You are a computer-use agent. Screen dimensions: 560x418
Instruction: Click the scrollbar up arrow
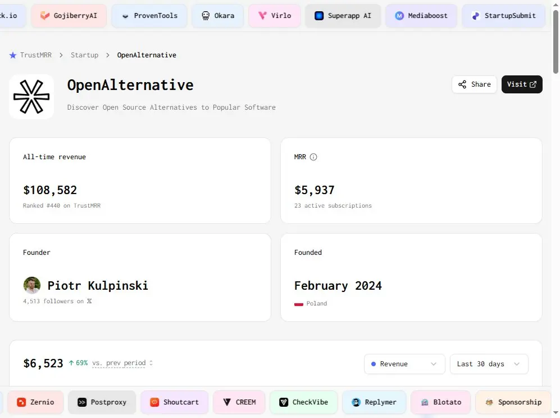tap(556, 5)
